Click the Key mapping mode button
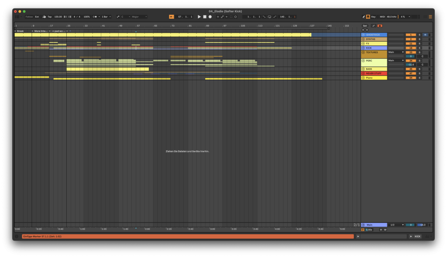Viewport: 447px width, 257px height. coord(373,17)
